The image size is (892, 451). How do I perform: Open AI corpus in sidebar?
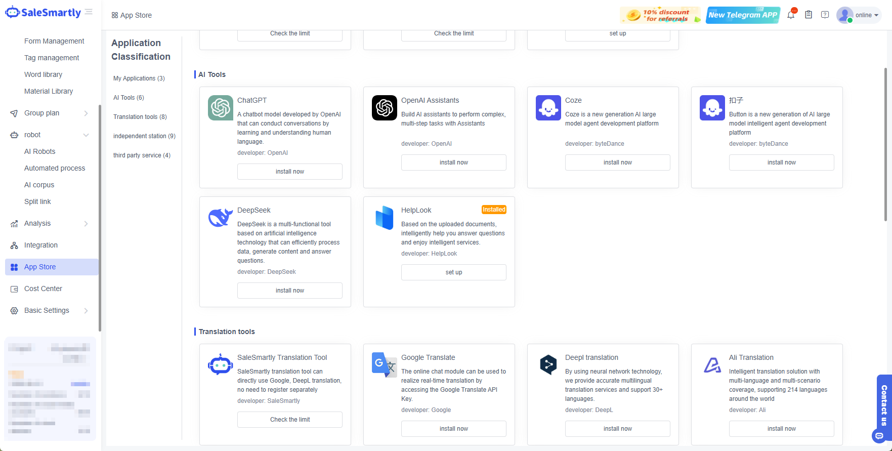coord(39,185)
